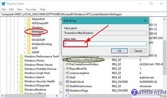Image resolution: width=167 pixels, height=98 pixels.
Task: Click the Windows Photo Viewer folder icon
Action: tap(21, 65)
